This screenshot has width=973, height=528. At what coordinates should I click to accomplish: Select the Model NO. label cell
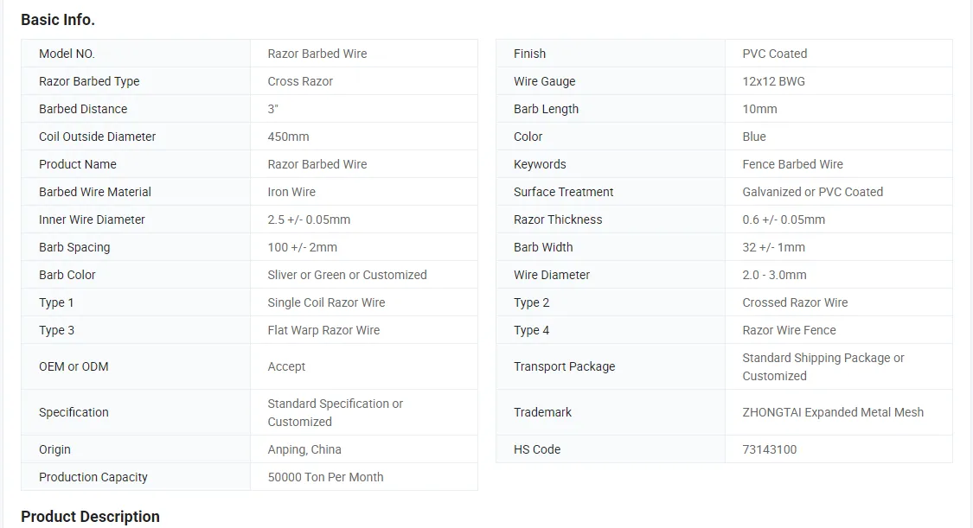click(x=67, y=54)
